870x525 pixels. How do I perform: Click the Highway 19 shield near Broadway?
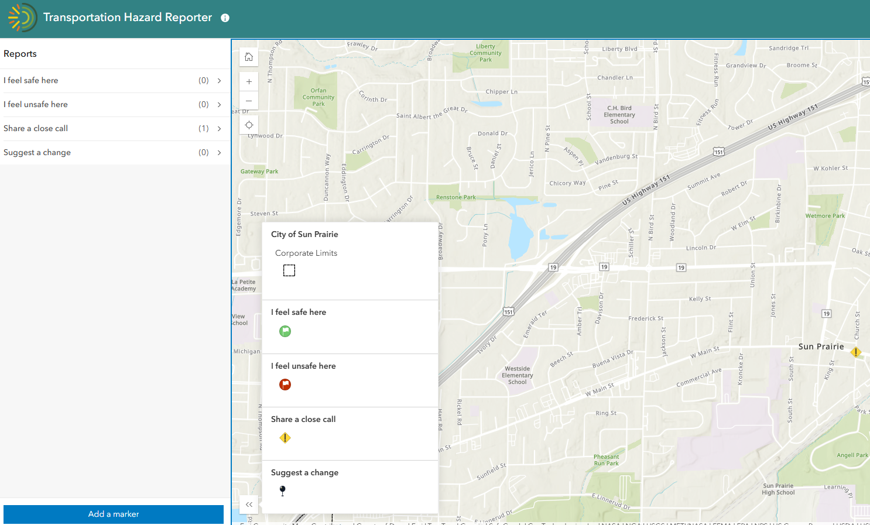pos(553,267)
